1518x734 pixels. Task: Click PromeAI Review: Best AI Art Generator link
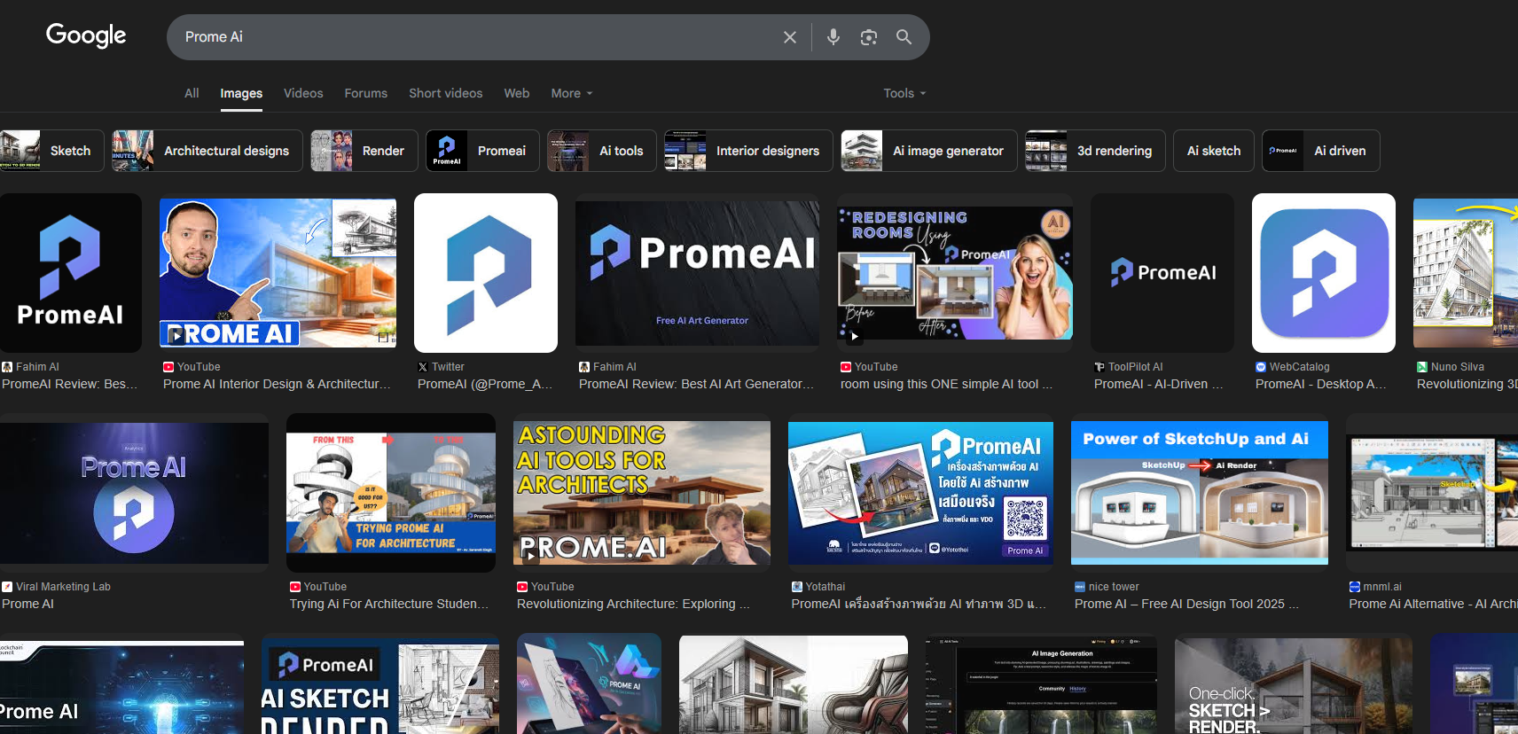696,384
